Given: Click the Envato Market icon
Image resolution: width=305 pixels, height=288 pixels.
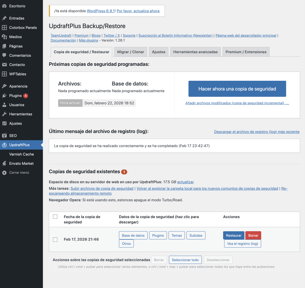Looking at the screenshot, I should tap(4, 163).
